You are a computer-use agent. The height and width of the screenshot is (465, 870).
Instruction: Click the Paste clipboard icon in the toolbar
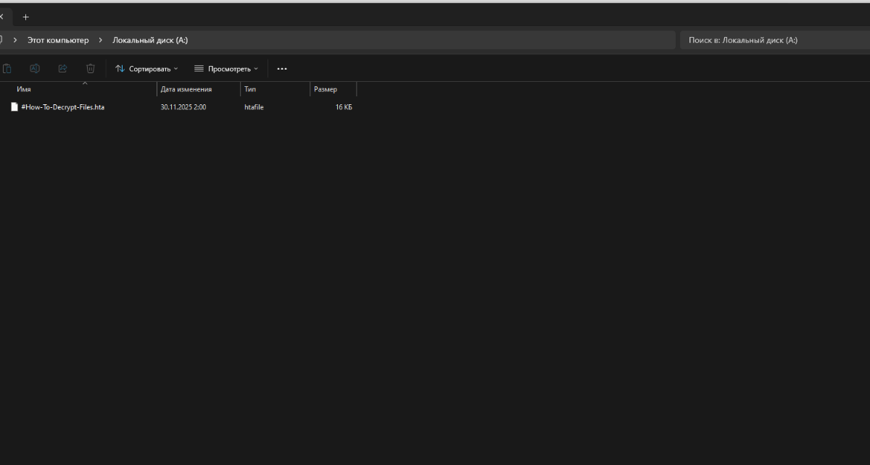click(7, 69)
